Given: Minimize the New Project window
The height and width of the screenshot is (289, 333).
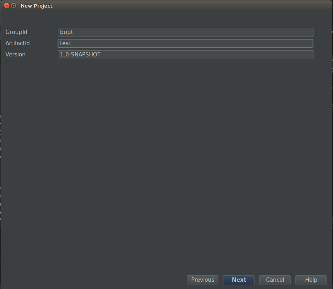Looking at the screenshot, I should 14,6.
